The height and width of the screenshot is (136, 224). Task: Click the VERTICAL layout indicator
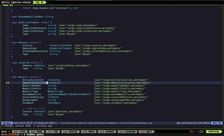tap(214, 132)
